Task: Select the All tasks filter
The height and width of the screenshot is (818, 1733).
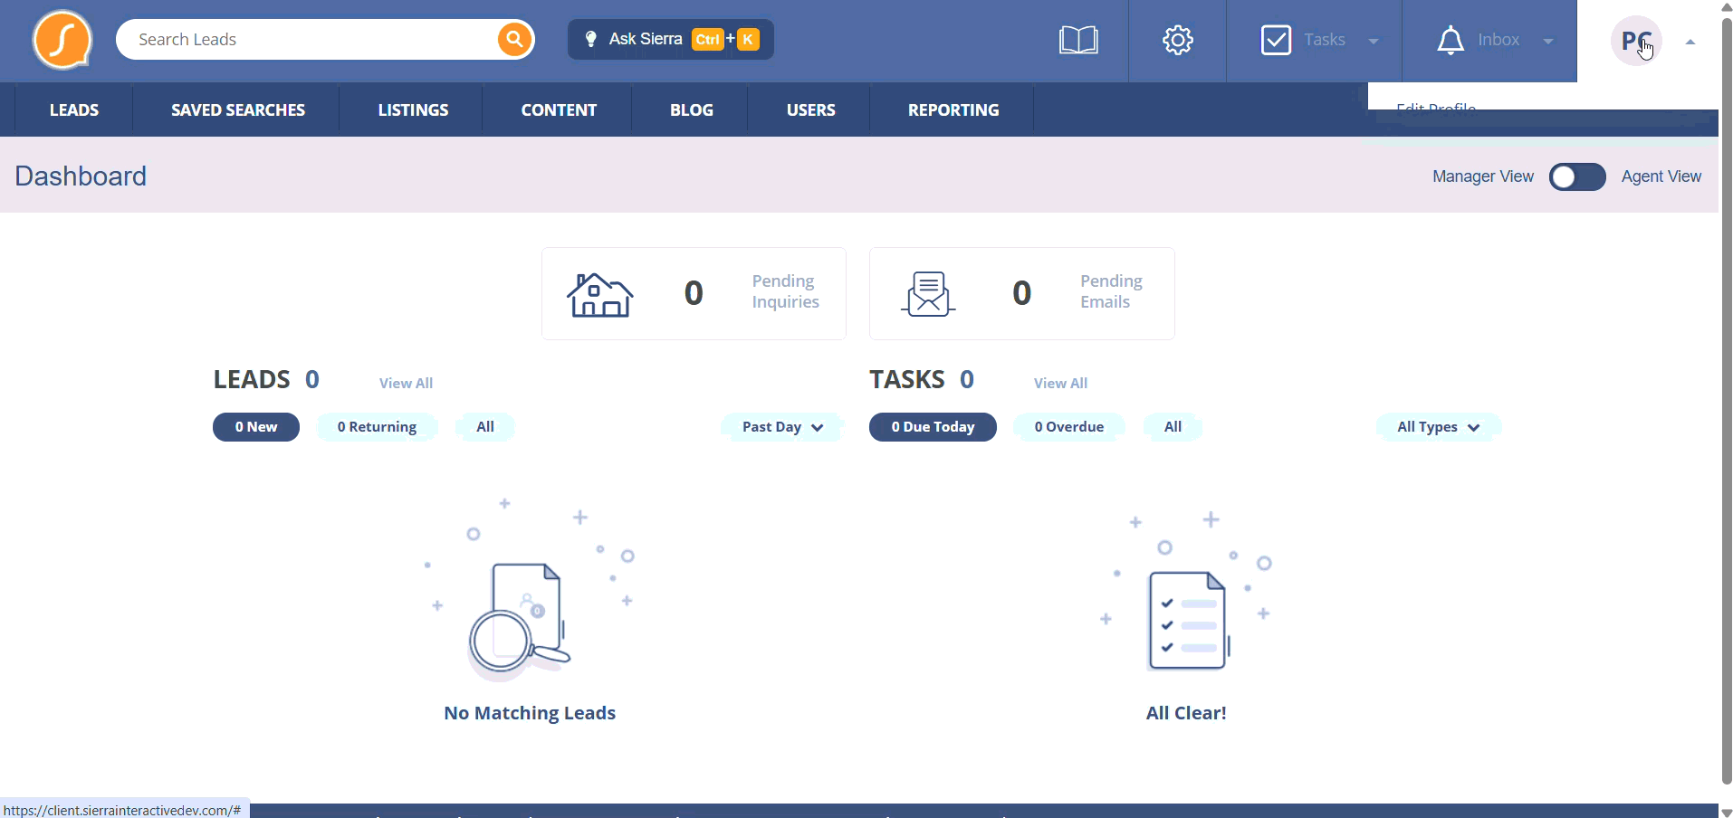Action: (x=1173, y=427)
